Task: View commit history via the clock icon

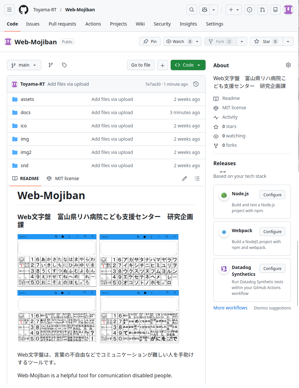Action: point(196,84)
